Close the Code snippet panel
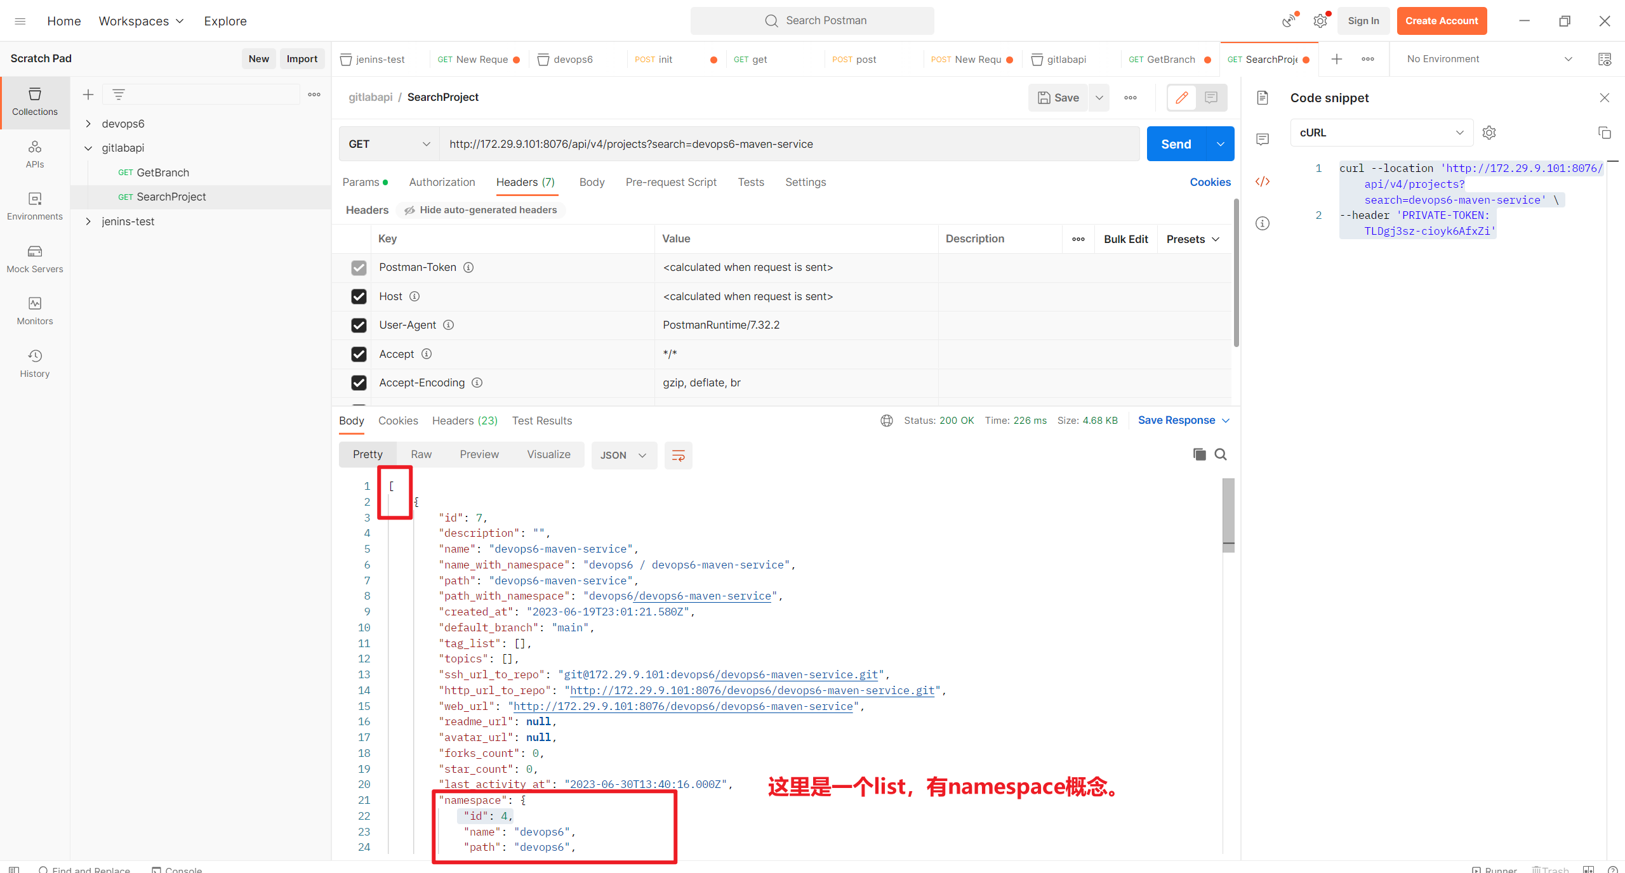The width and height of the screenshot is (1625, 873). tap(1605, 98)
